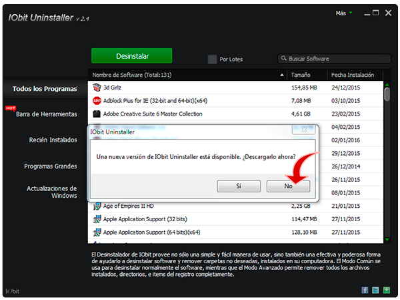Open the Twitter share icon
The image size is (400, 300).
point(375,290)
